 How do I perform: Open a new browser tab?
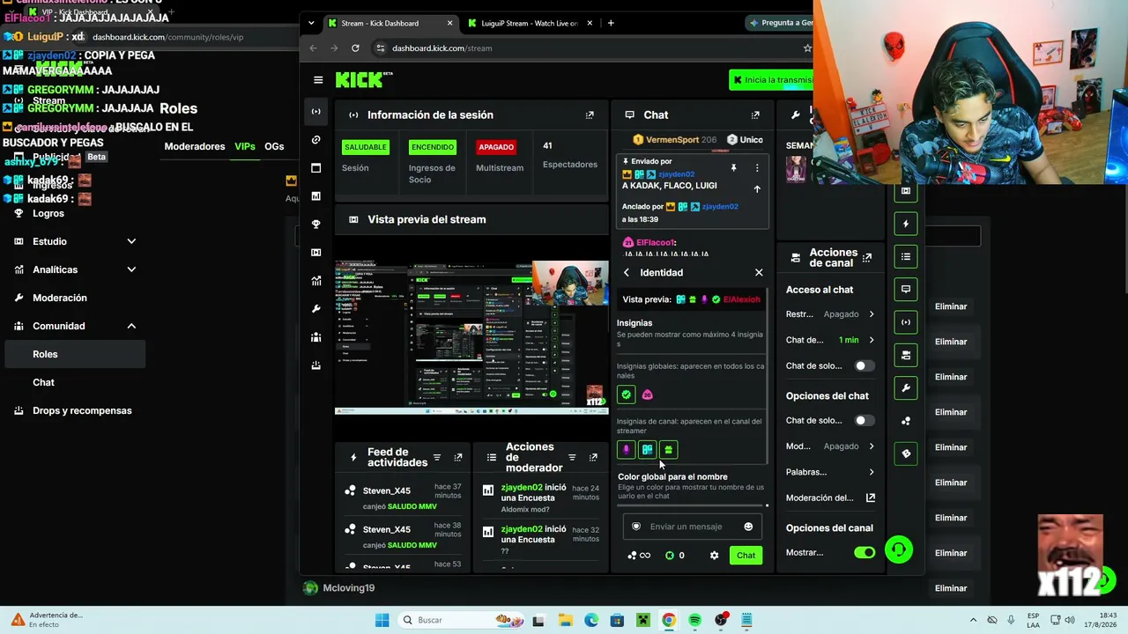tap(611, 23)
